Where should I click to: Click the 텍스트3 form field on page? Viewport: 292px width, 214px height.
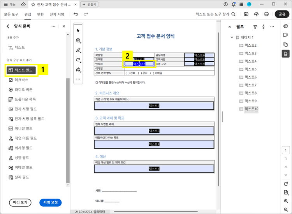coord(154,131)
